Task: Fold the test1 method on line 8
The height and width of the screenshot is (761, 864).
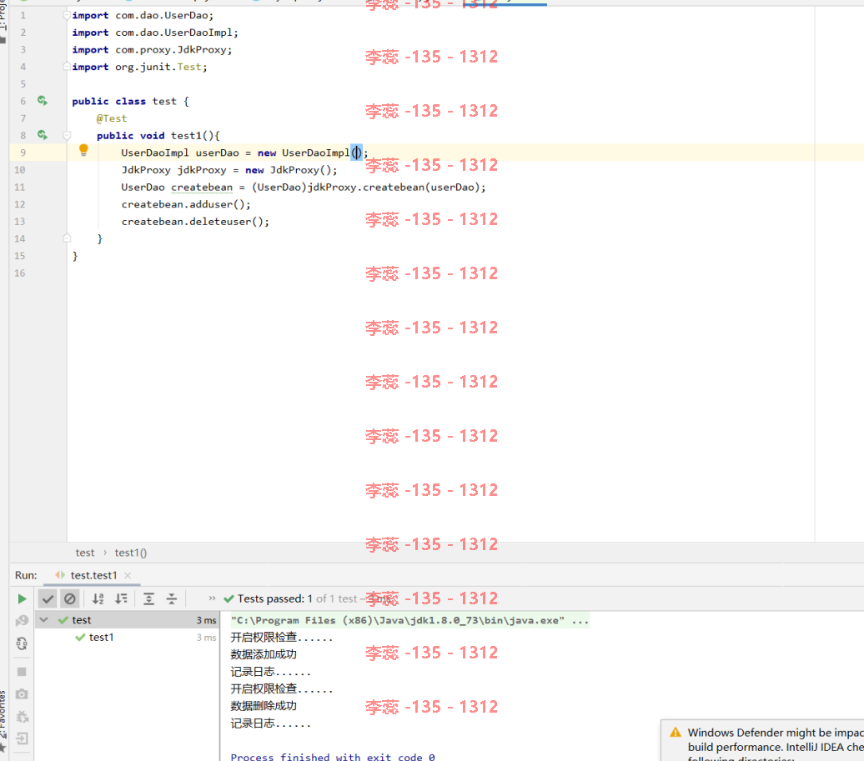Action: tap(67, 136)
